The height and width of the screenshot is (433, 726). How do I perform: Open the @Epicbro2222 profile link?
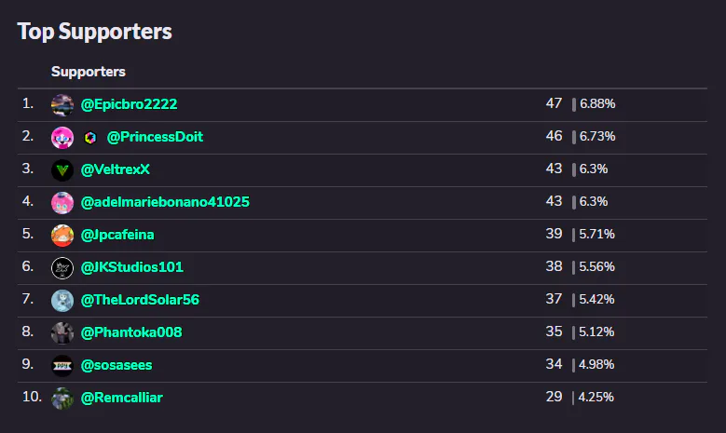coord(129,104)
